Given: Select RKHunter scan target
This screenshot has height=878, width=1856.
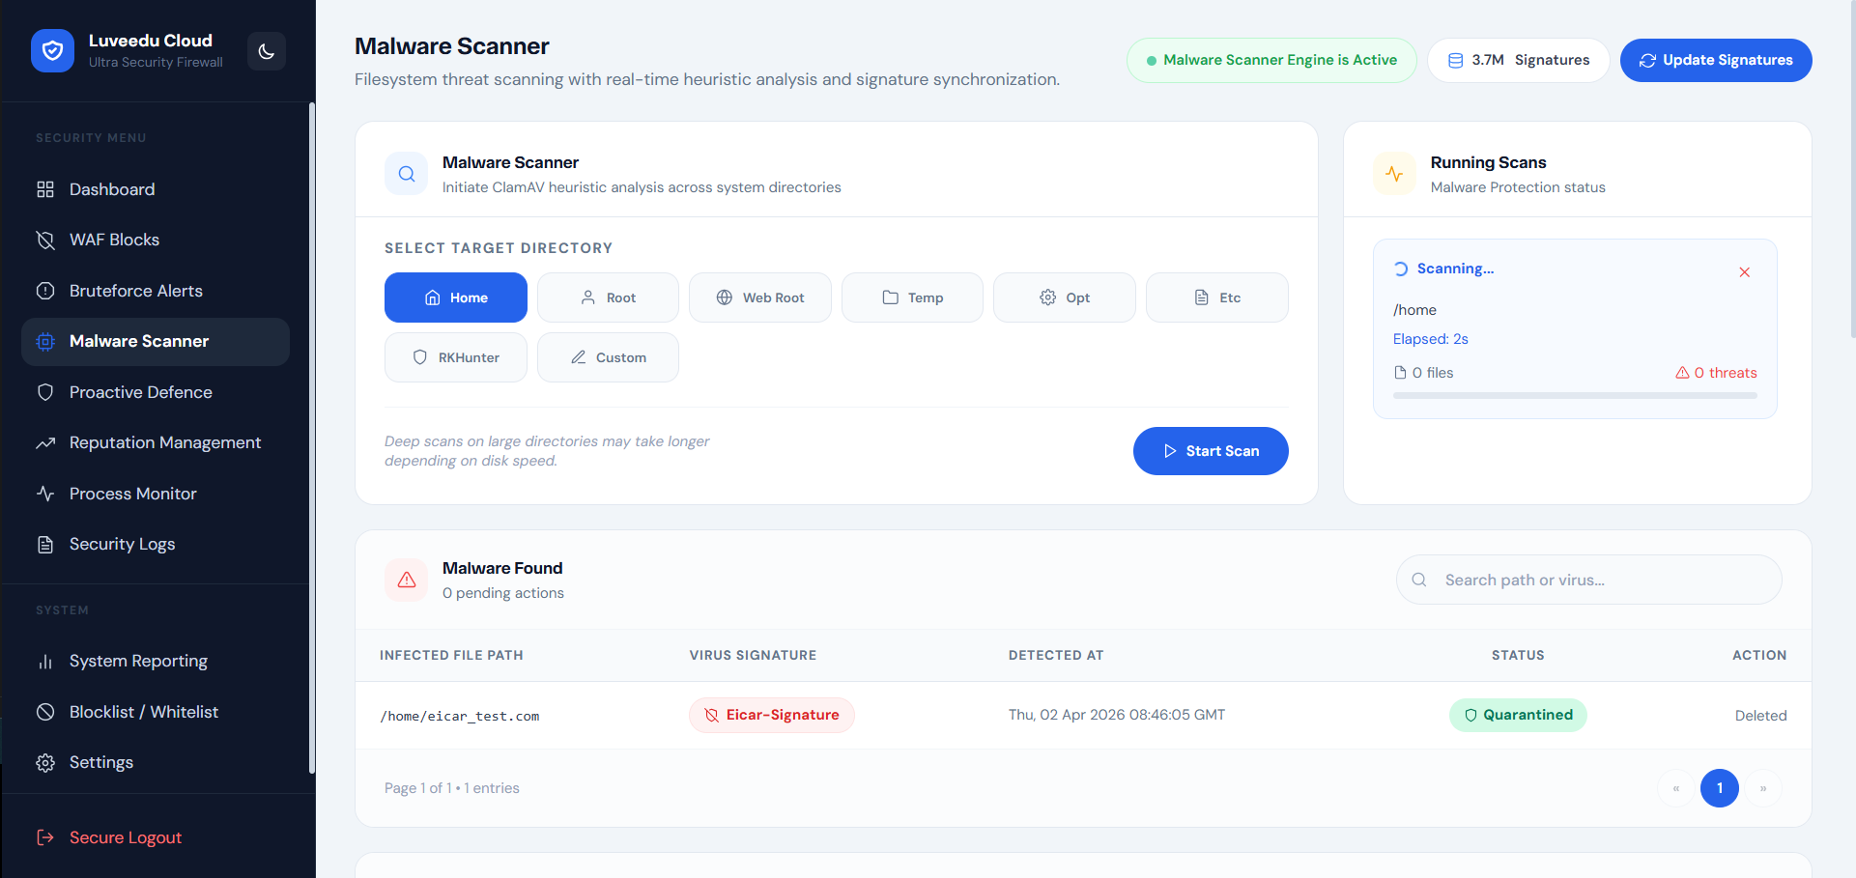Looking at the screenshot, I should pos(456,357).
